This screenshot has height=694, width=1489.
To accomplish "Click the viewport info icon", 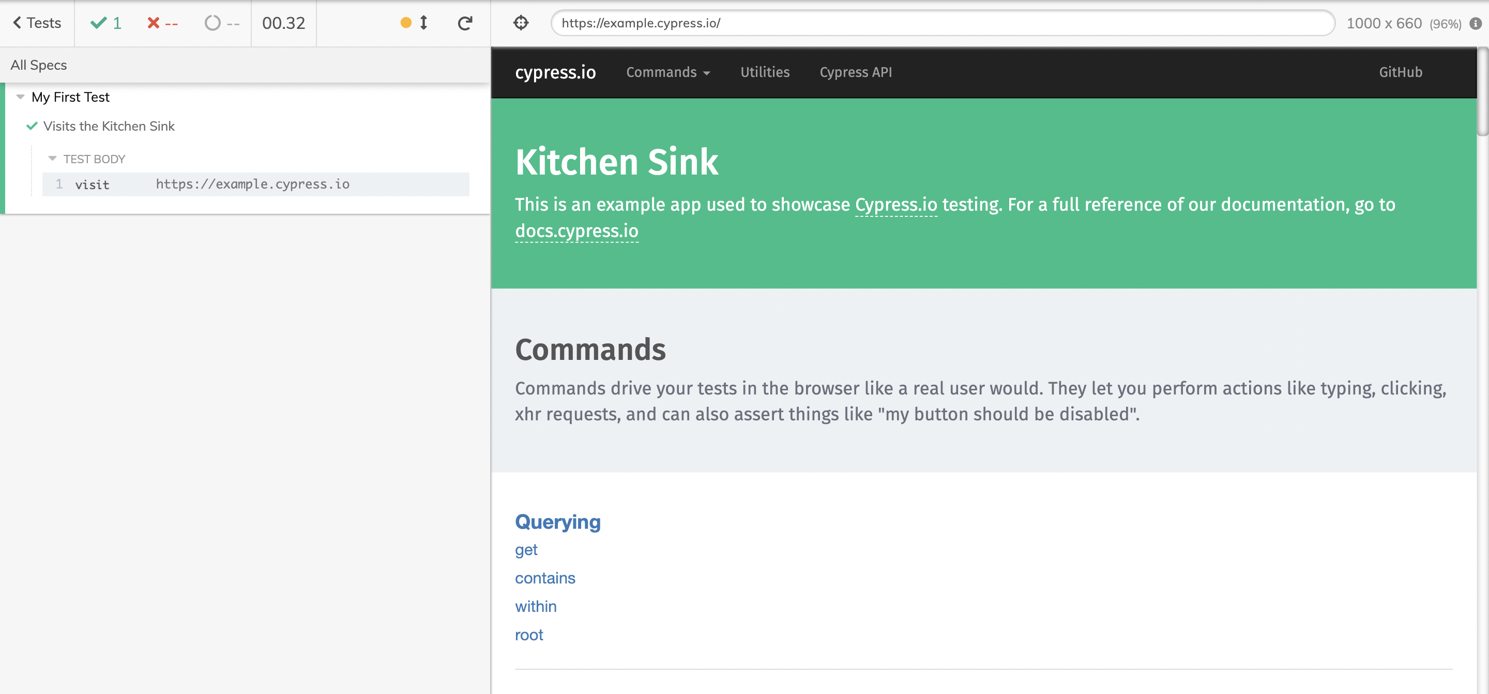I will pyautogui.click(x=1475, y=24).
